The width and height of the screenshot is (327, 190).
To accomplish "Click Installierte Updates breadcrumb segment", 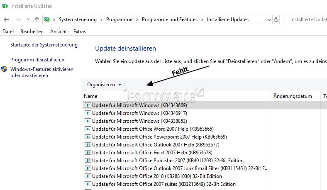I will click(228, 19).
